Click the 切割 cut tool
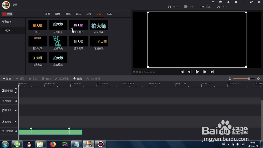The height and width of the screenshot is (148, 263). 33,79
